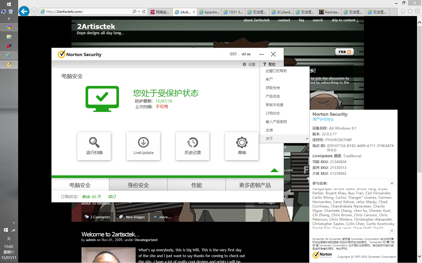Viewport: 422px width, 263px height.
Task: Switch to 1551 S... browser tab
Action: (233, 12)
